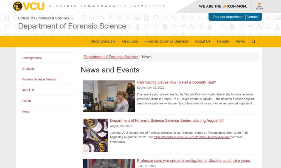Select Graduate from the top navigation
The height and width of the screenshot is (168, 281).
(x=130, y=41)
